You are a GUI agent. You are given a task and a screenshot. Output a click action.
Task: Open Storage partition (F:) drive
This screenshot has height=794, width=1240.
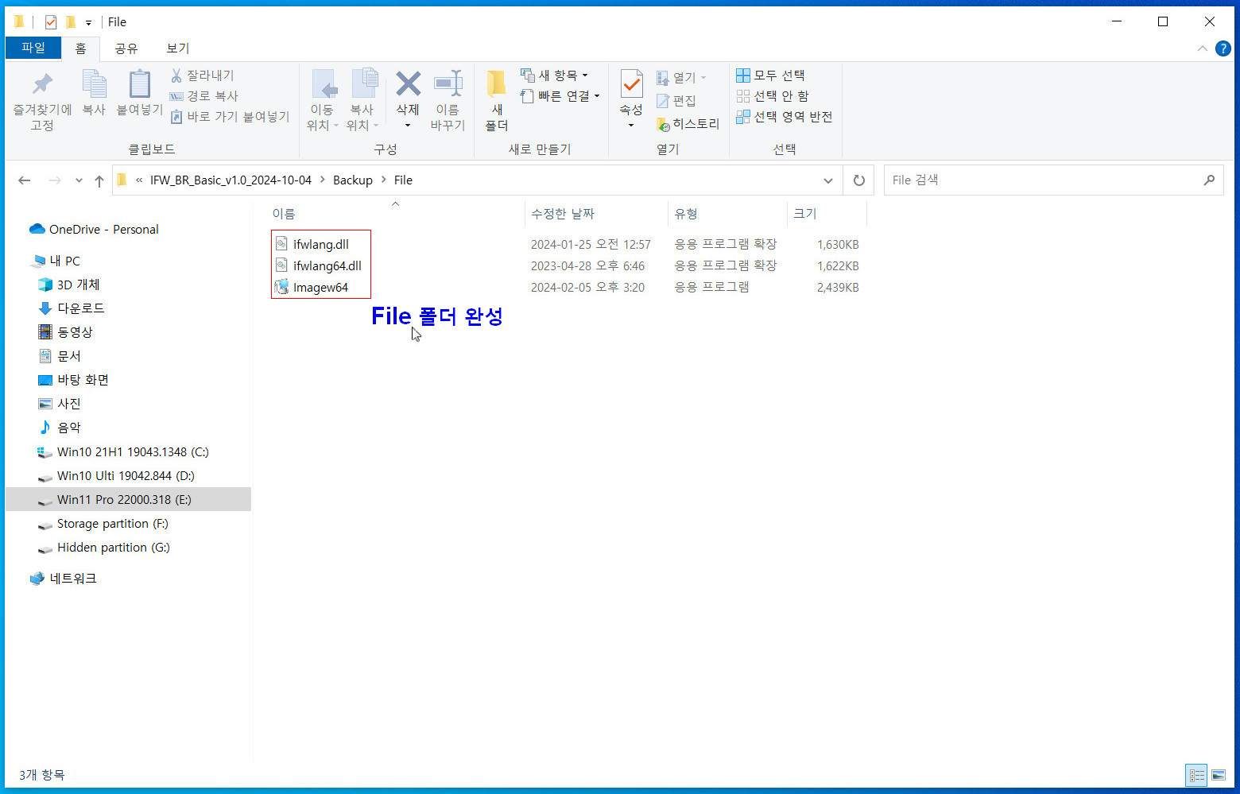point(112,524)
